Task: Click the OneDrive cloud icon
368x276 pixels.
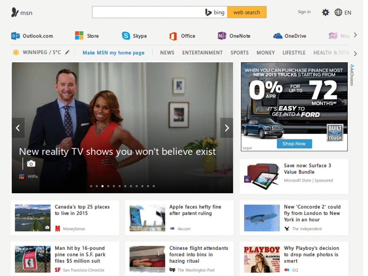Action: [x=278, y=36]
